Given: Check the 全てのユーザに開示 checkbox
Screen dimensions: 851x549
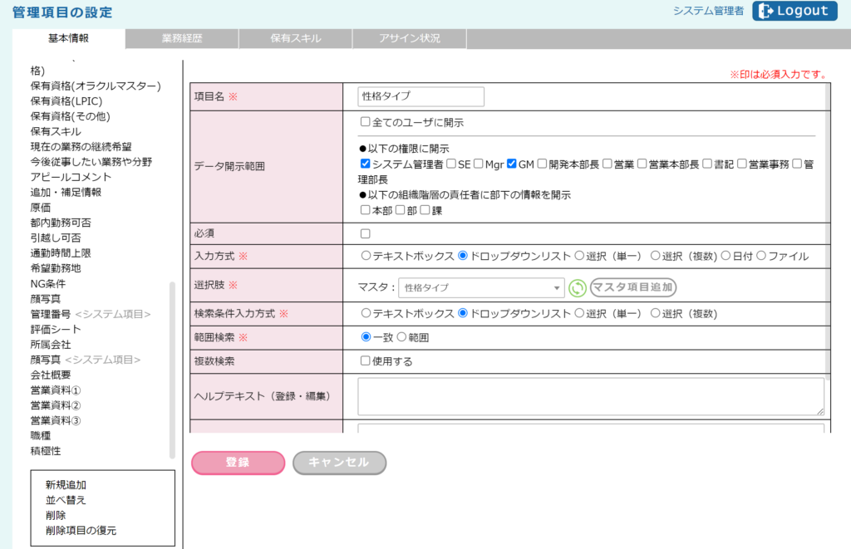Looking at the screenshot, I should point(365,122).
